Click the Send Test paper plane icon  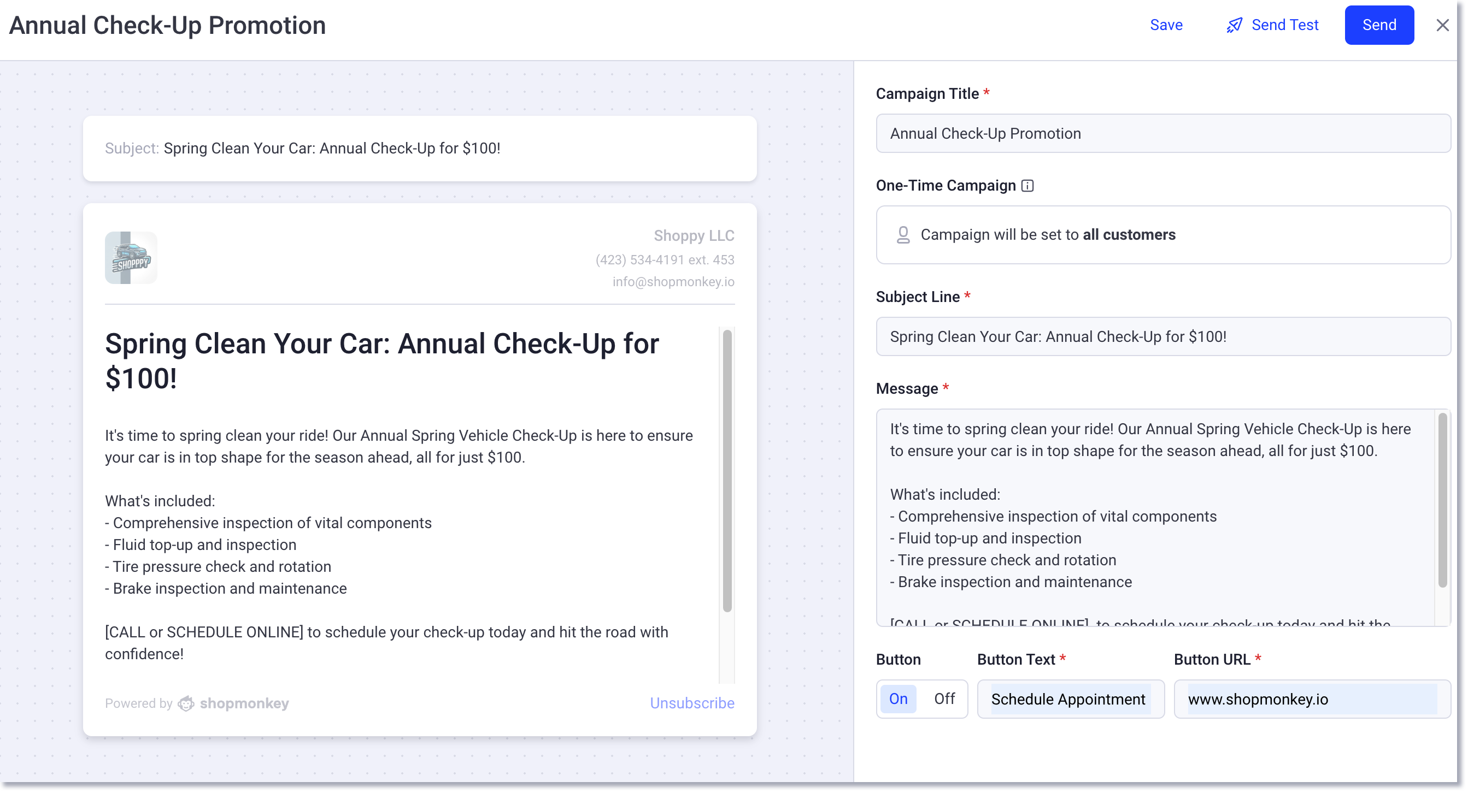1234,25
